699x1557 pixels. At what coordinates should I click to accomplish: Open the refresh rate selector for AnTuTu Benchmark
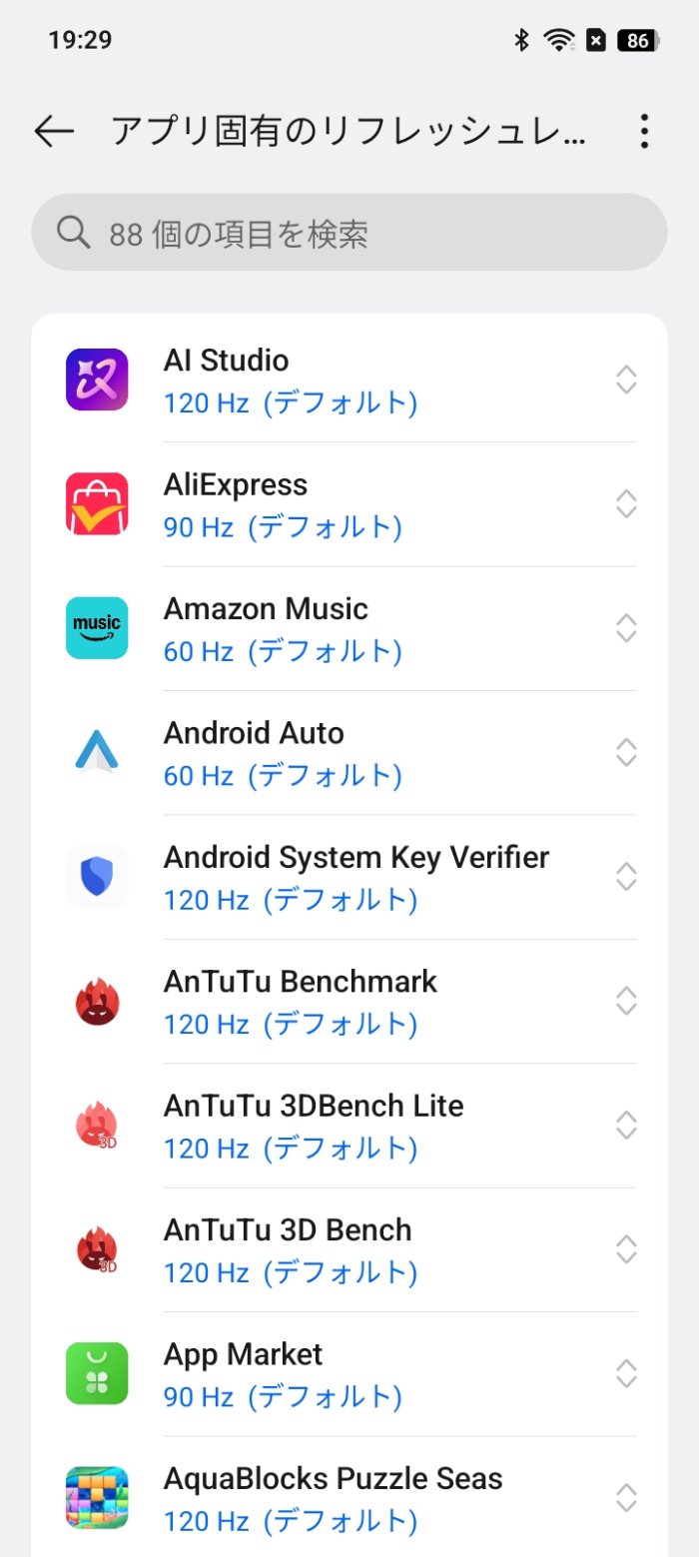tap(626, 1000)
